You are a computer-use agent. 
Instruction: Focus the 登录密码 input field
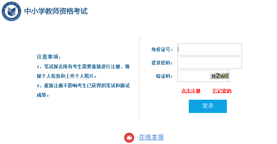(x=210, y=63)
